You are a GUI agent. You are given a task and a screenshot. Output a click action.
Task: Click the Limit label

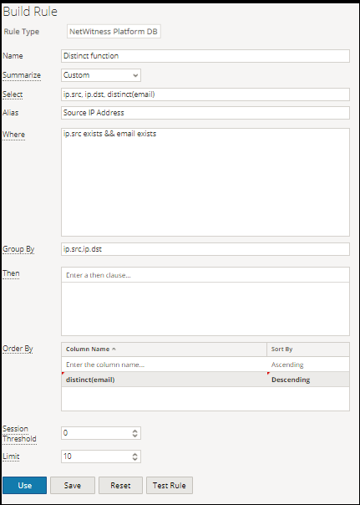click(11, 457)
